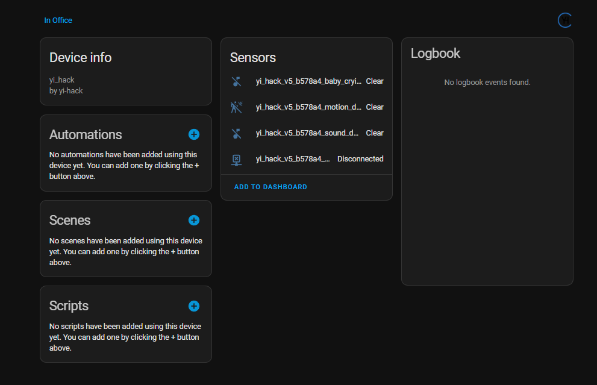The image size is (597, 385).
Task: Click the Device info card title
Action: point(80,57)
